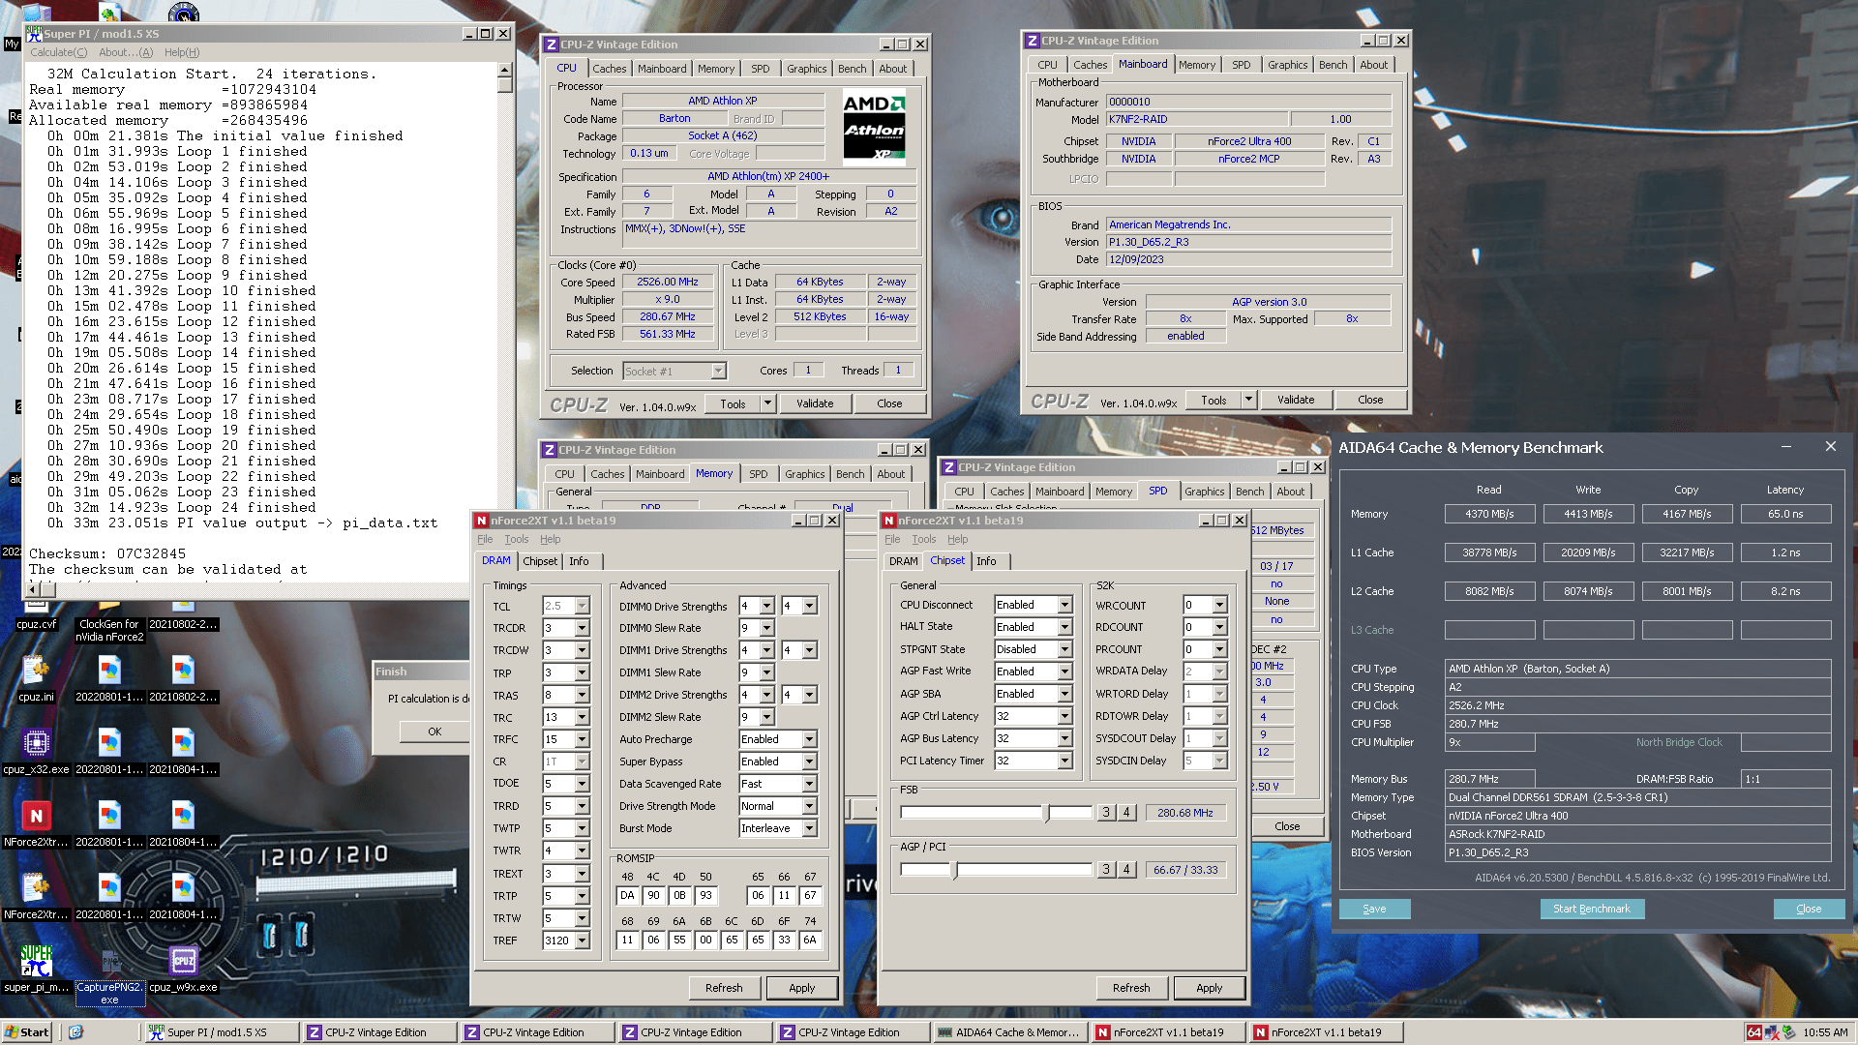
Task: Select the cpuz_w9x.exe desktop icon
Action: pos(183,968)
